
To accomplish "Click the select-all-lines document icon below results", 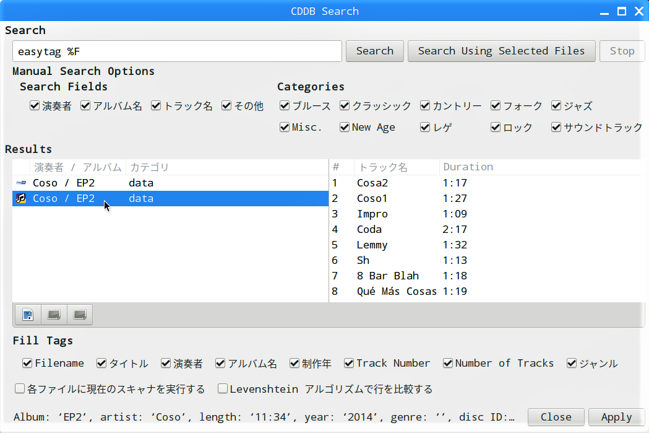I will (x=28, y=315).
